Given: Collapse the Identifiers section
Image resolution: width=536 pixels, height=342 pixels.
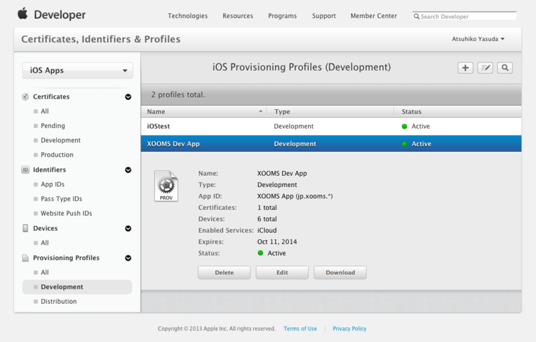Looking at the screenshot, I should pyautogui.click(x=128, y=170).
